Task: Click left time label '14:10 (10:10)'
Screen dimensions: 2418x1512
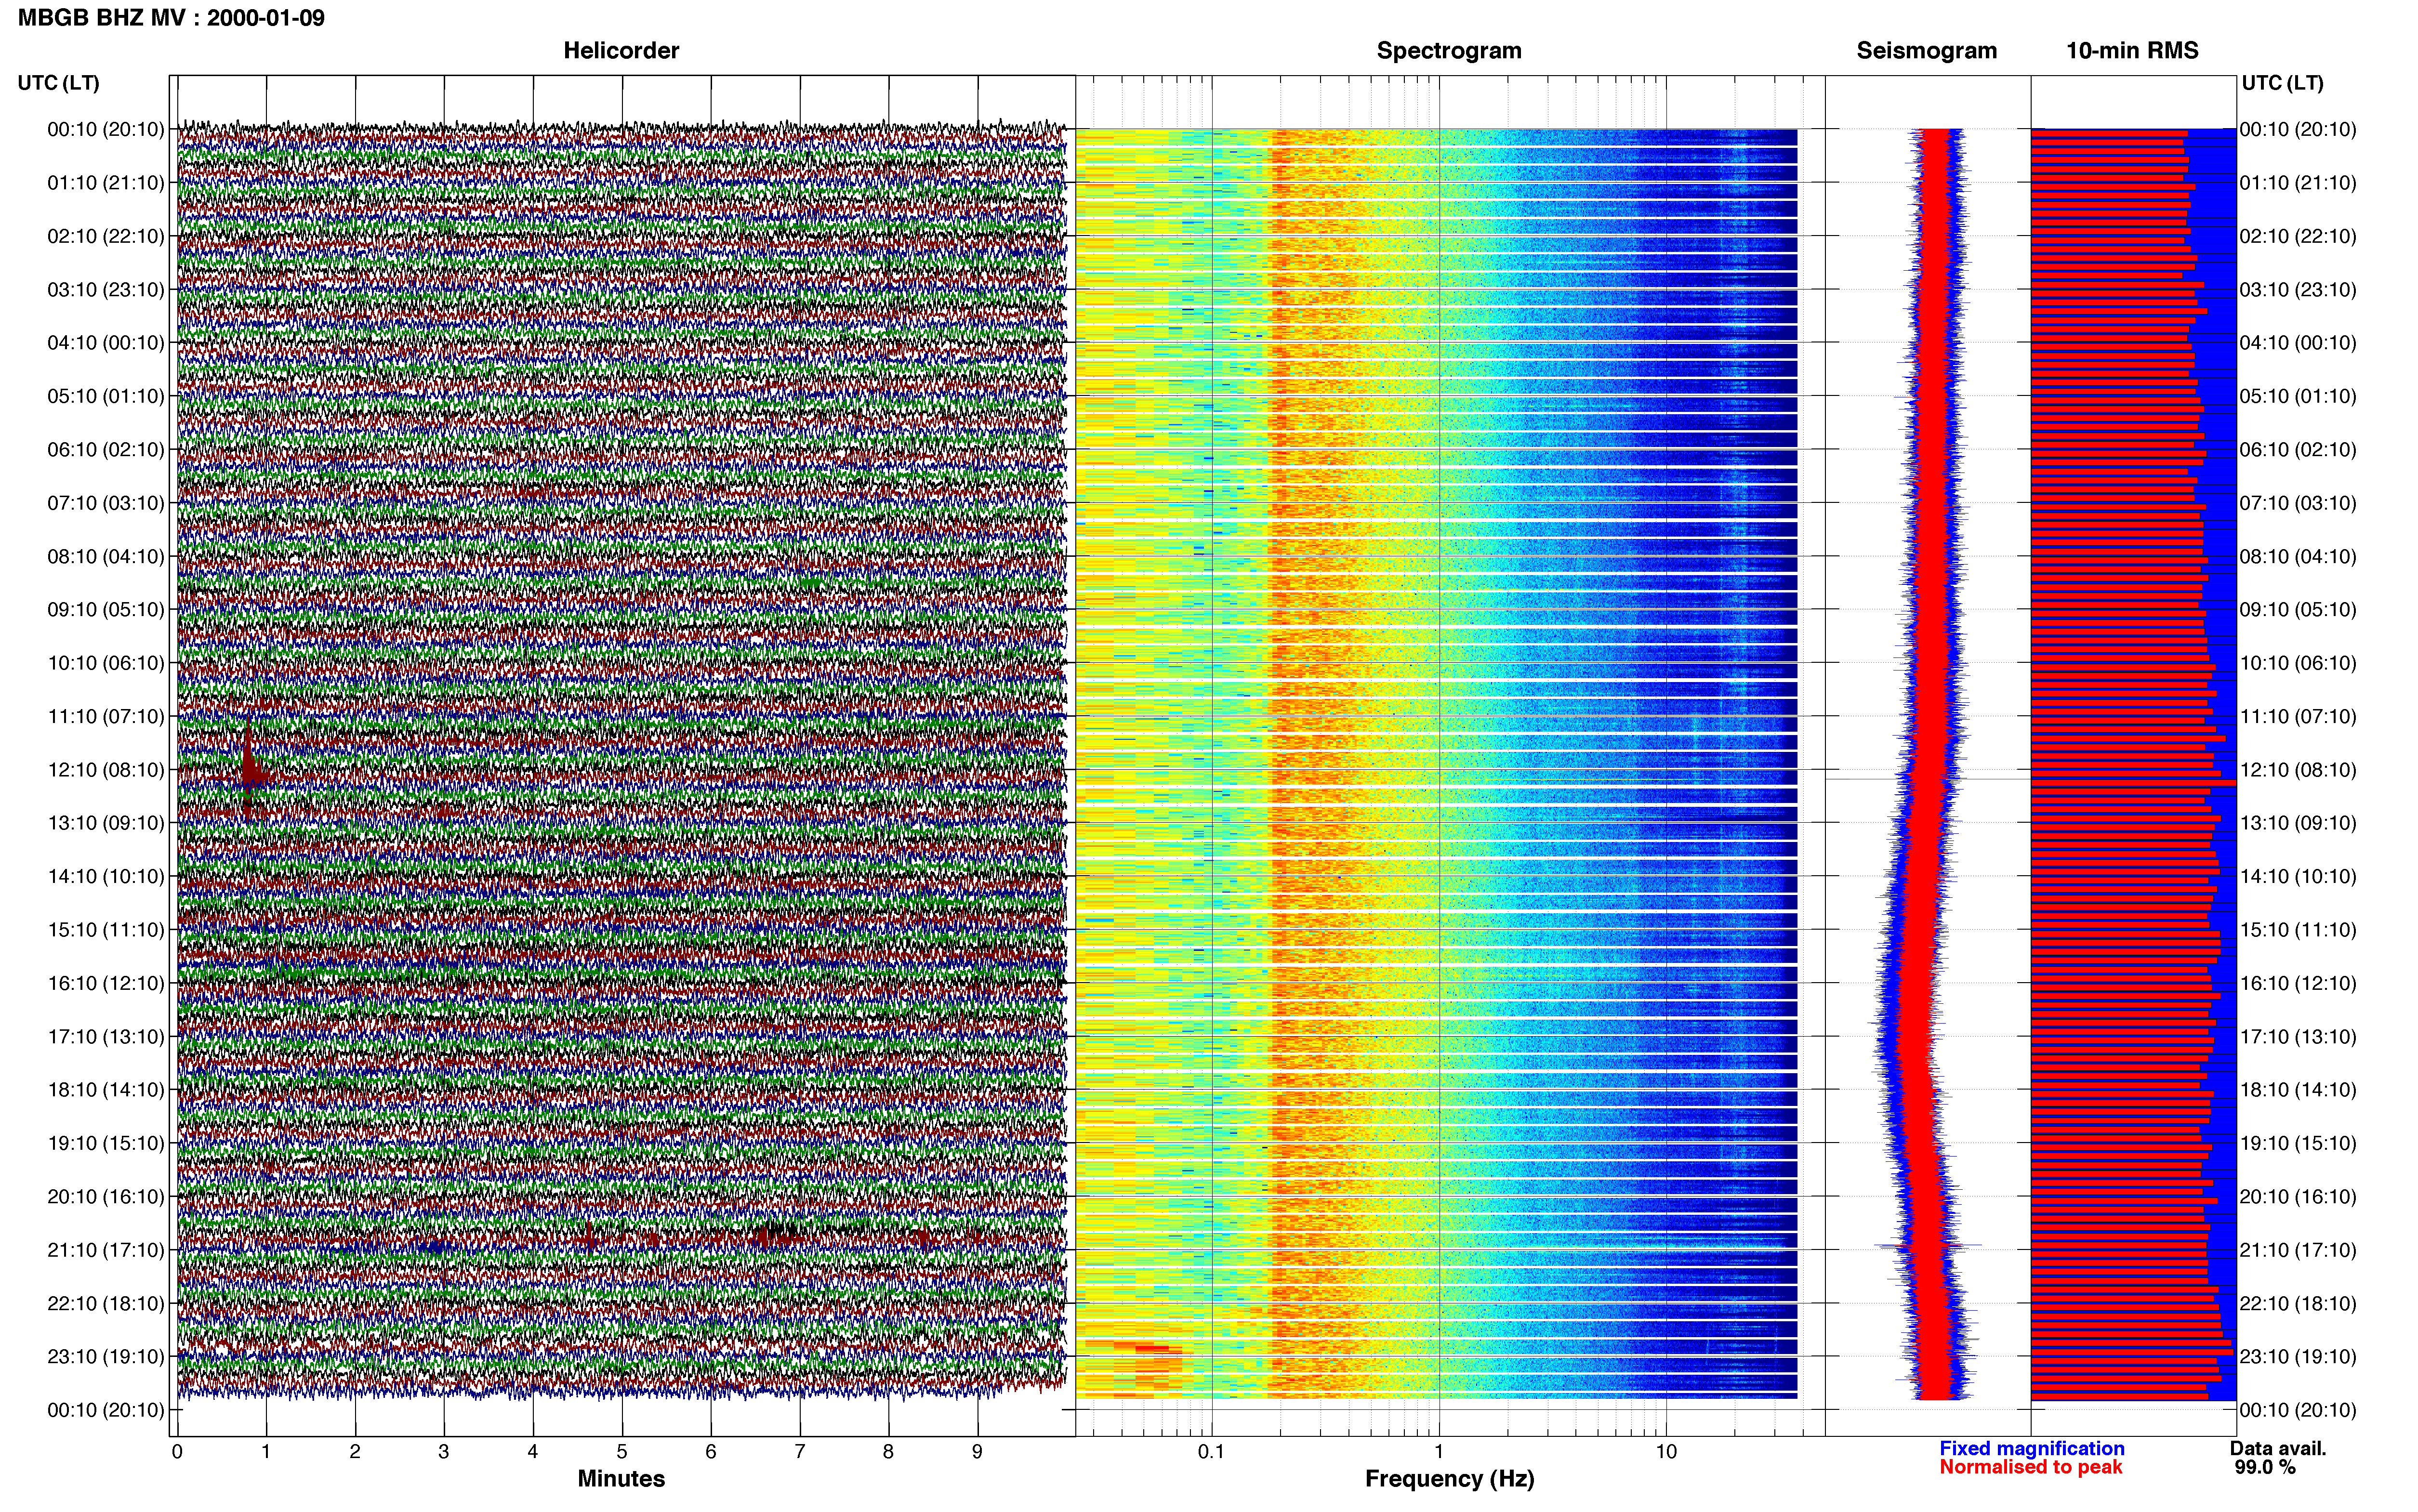Action: (x=106, y=877)
